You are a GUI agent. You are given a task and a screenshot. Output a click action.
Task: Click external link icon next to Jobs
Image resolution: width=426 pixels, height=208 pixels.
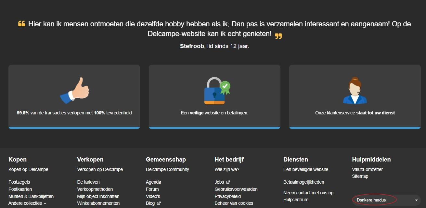tap(228, 182)
